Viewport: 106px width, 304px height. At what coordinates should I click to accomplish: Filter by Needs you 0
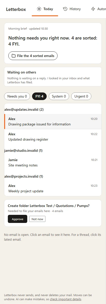[x=17, y=96]
